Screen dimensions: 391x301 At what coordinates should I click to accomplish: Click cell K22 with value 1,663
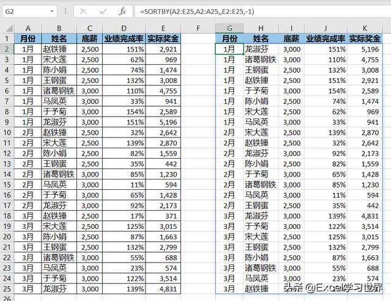click(365, 258)
